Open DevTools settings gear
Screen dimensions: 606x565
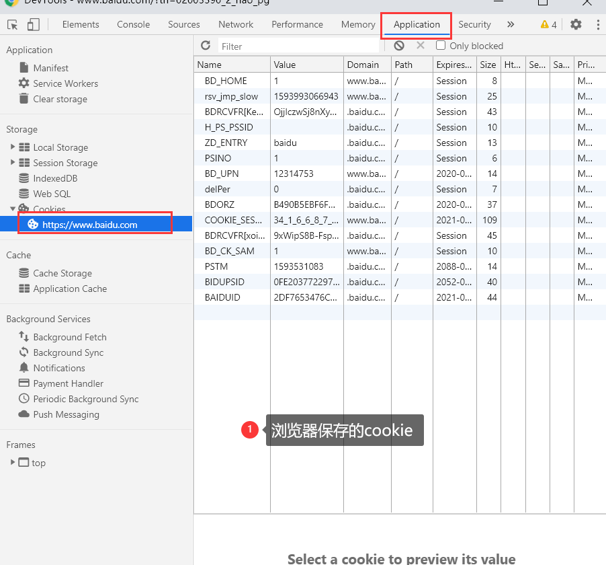click(x=576, y=24)
